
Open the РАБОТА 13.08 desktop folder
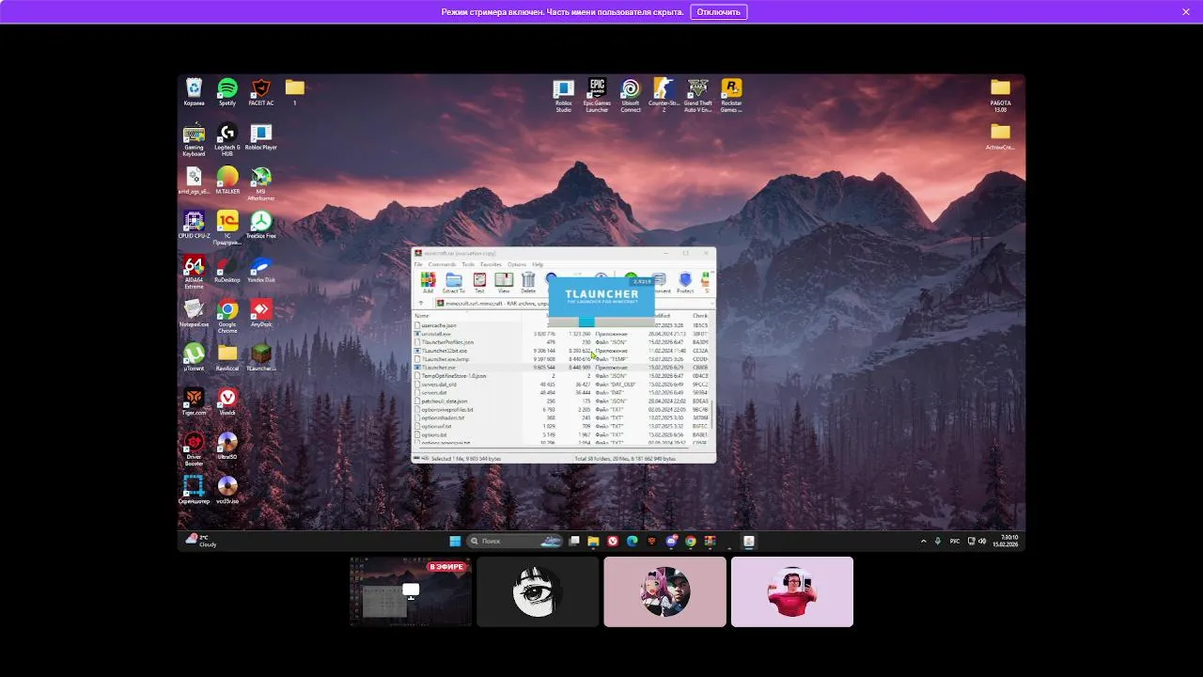coord(1000,95)
